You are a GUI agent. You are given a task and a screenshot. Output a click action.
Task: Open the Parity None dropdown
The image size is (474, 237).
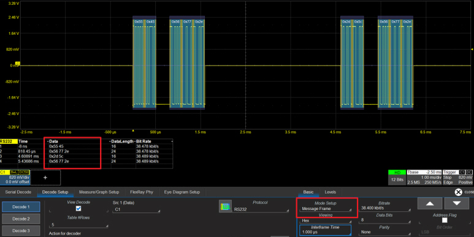[385, 232]
